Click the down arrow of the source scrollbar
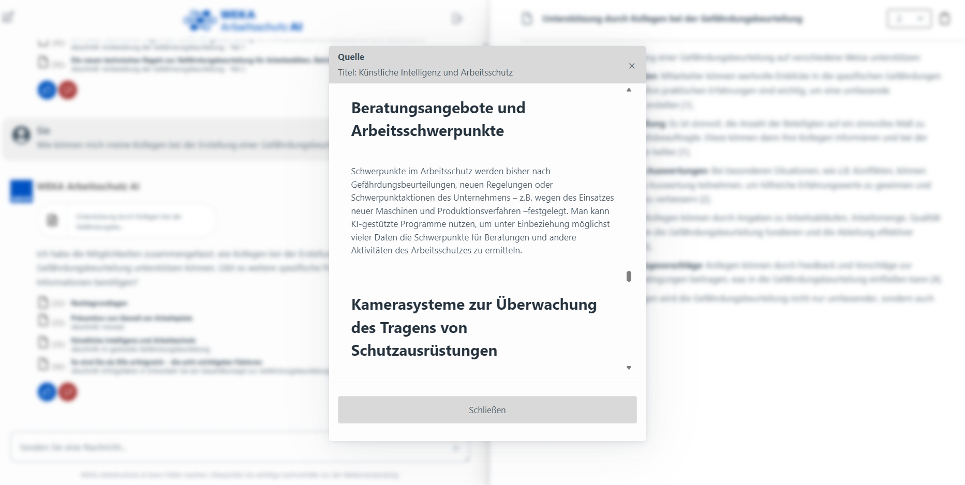Viewport: 965px width, 485px height. point(629,368)
